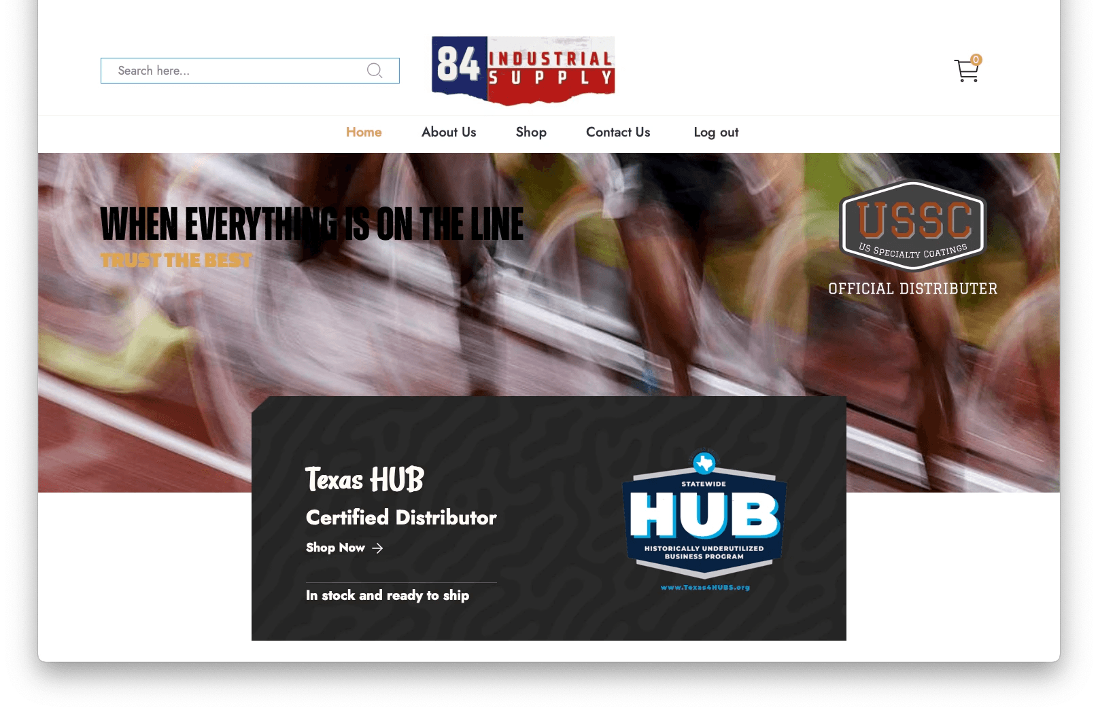1098x712 pixels.
Task: Click the OFFICIAL DISTRIBUTER caption
Action: (913, 289)
